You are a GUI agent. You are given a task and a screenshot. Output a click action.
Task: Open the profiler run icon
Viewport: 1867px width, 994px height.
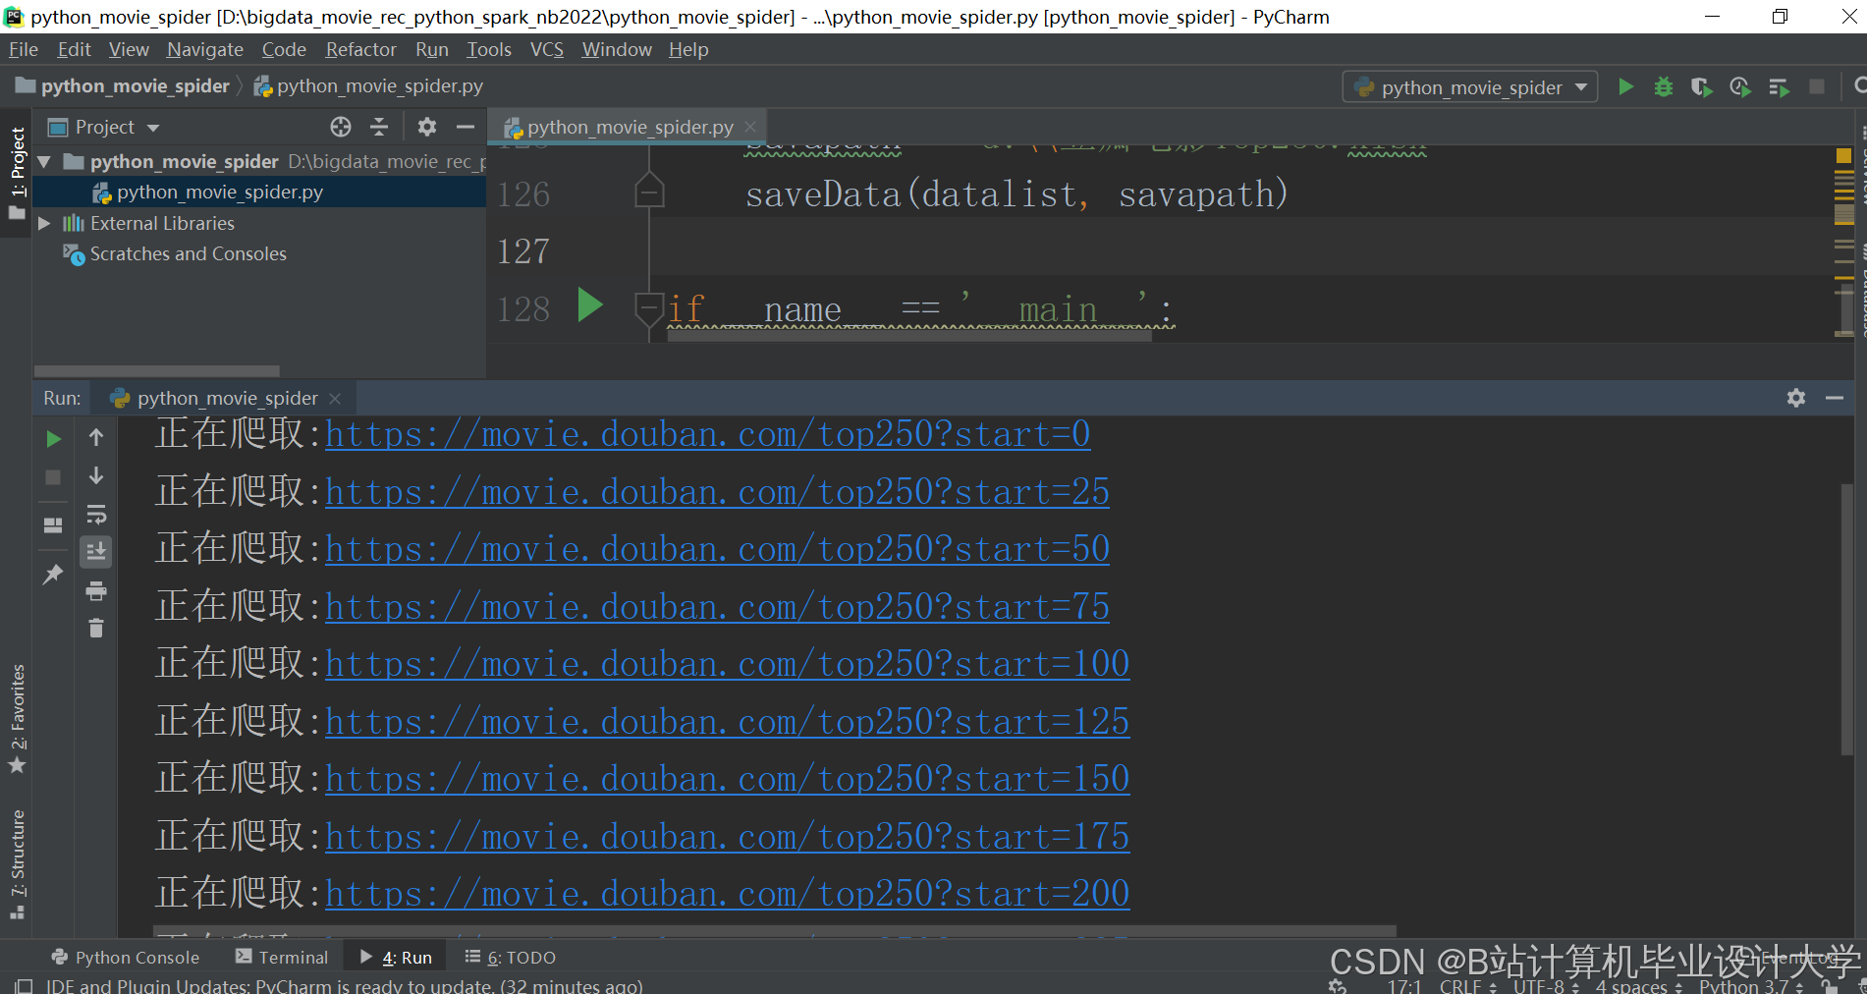pos(1740,87)
